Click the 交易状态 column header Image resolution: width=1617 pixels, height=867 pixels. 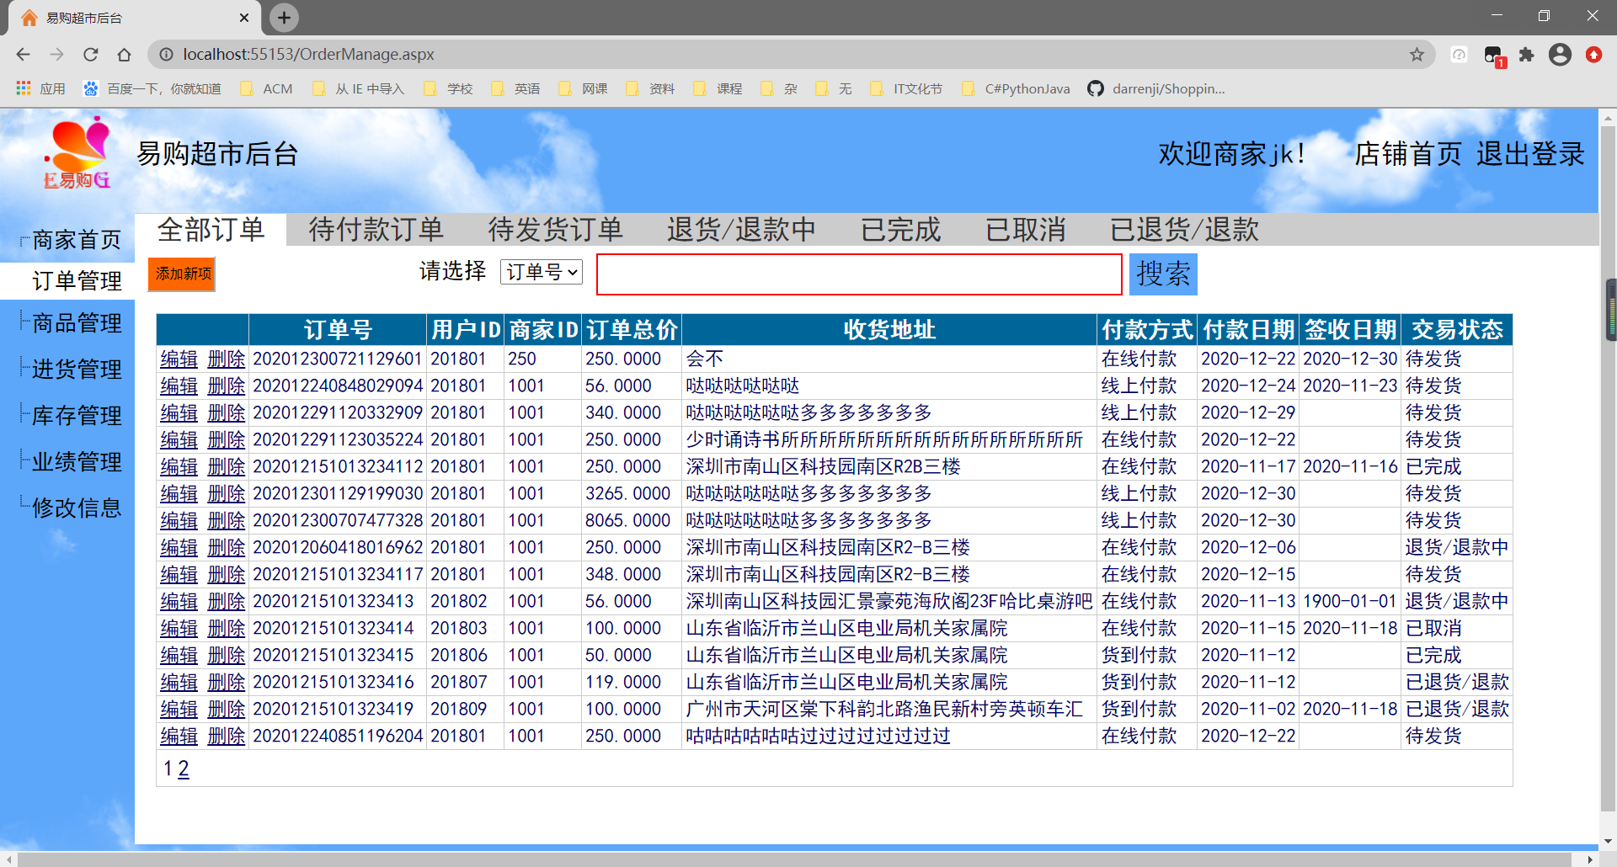[1457, 330]
